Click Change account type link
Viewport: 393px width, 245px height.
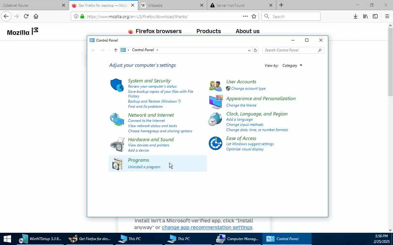[x=248, y=89]
